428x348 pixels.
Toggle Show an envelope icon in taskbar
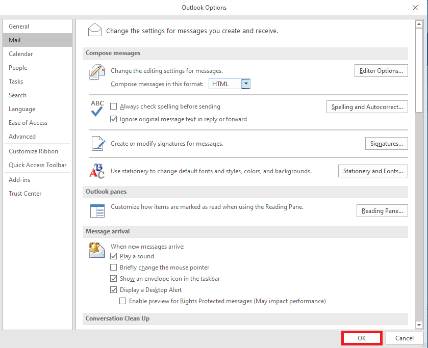(x=114, y=279)
